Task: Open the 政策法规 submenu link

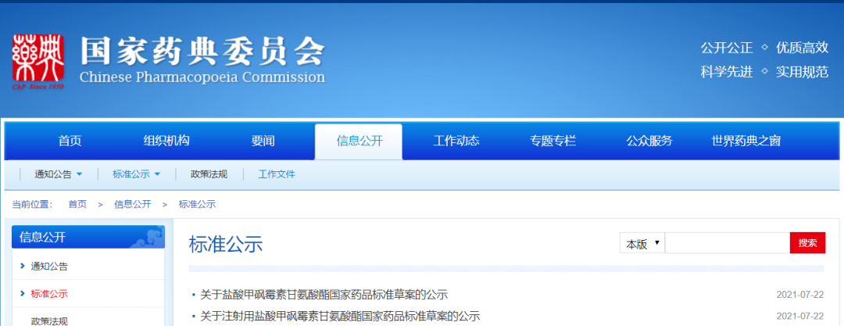Action: [209, 174]
